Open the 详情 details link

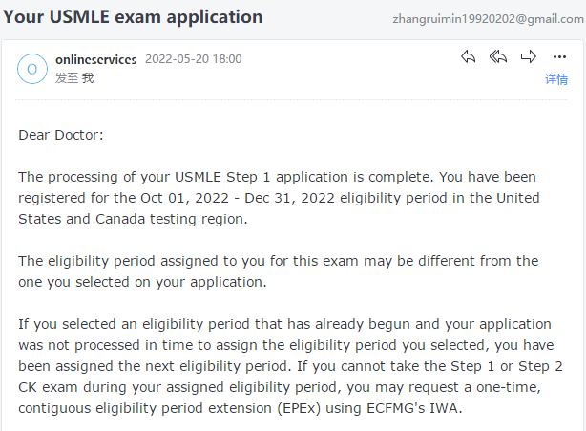(556, 79)
